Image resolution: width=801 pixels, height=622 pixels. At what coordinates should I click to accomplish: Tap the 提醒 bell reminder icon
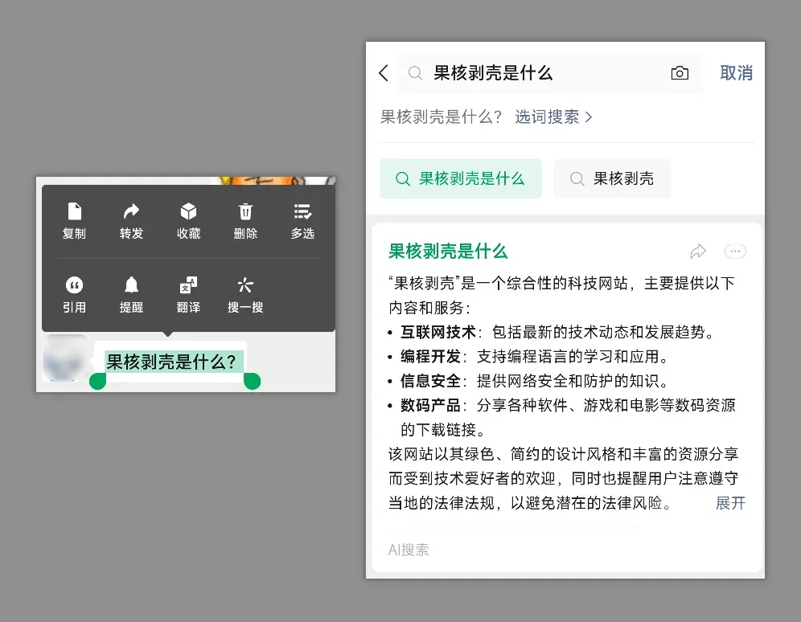click(131, 284)
